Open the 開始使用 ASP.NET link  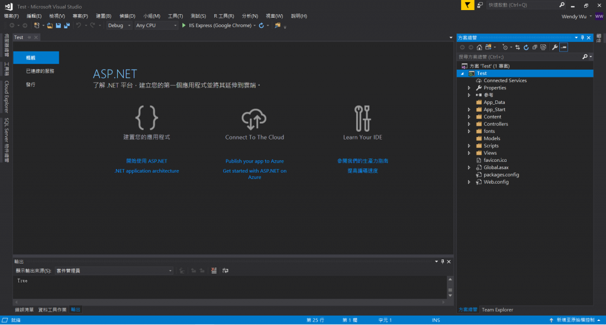coord(147,161)
